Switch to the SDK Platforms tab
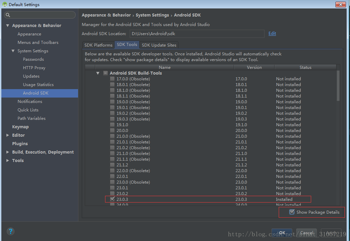This screenshot has height=241, width=350. tap(98, 45)
